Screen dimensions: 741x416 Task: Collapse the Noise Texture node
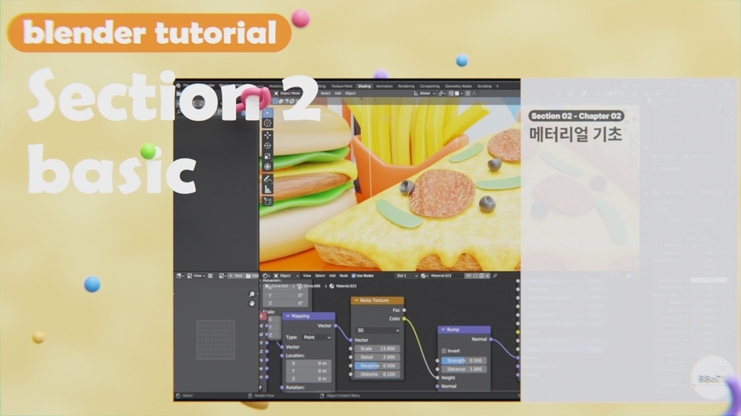click(357, 300)
